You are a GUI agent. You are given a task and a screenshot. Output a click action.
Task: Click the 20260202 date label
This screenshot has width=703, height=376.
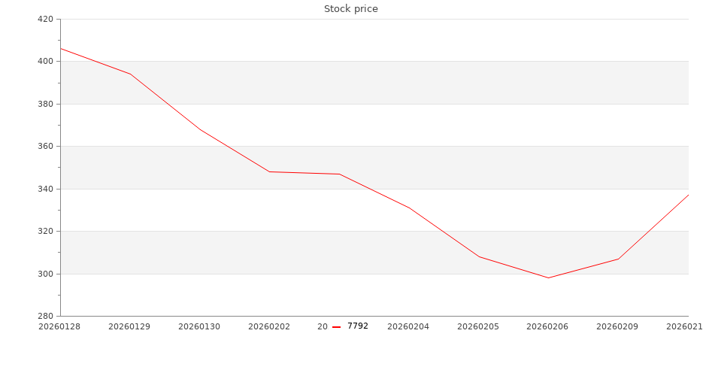(x=269, y=326)
